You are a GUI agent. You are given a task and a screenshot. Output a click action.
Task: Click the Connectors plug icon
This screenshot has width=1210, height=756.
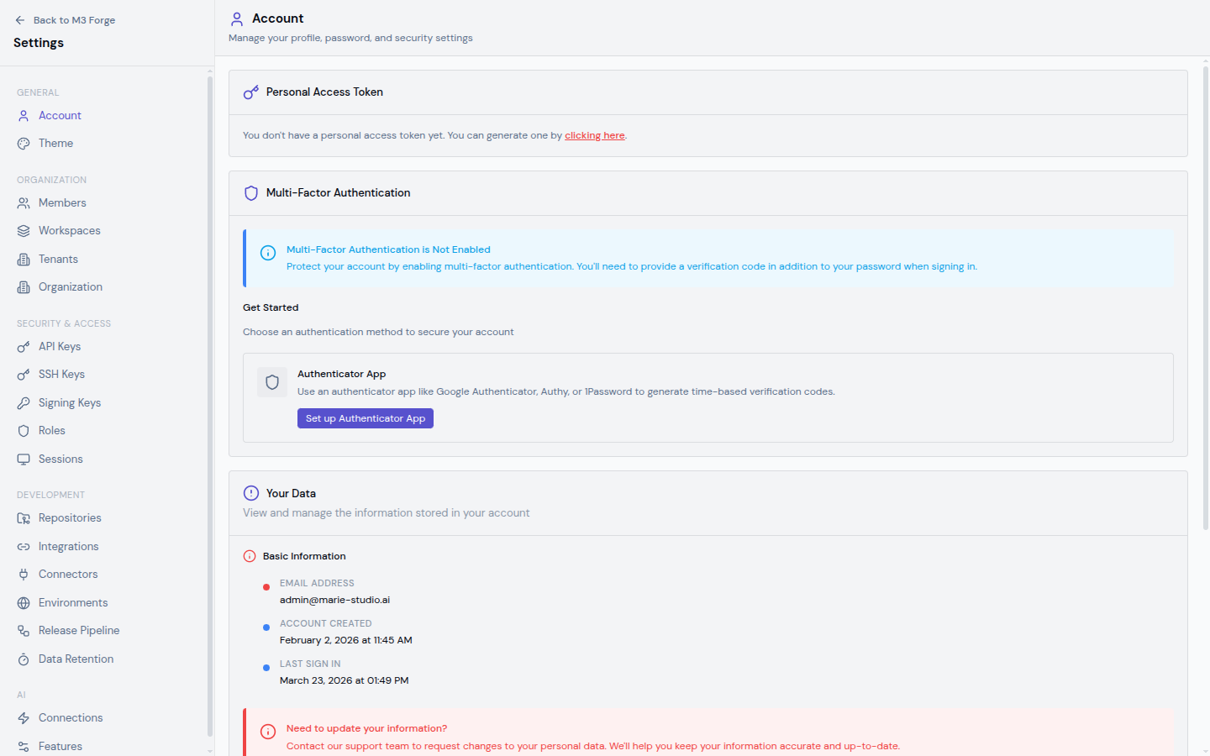pyautogui.click(x=24, y=575)
